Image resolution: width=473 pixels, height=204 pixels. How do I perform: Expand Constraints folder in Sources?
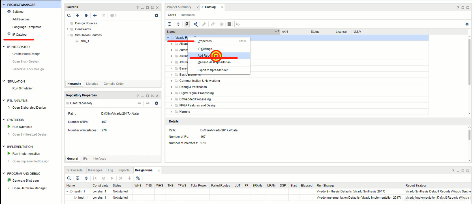(x=68, y=29)
